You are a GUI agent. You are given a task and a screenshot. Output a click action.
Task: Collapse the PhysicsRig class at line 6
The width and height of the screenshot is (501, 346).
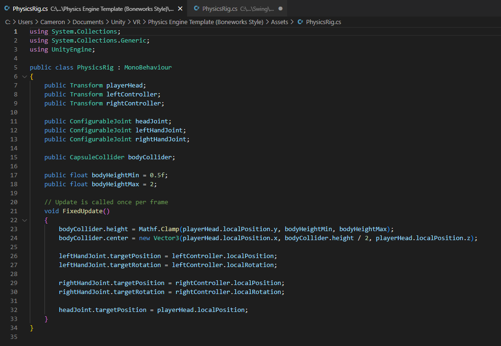(x=24, y=77)
